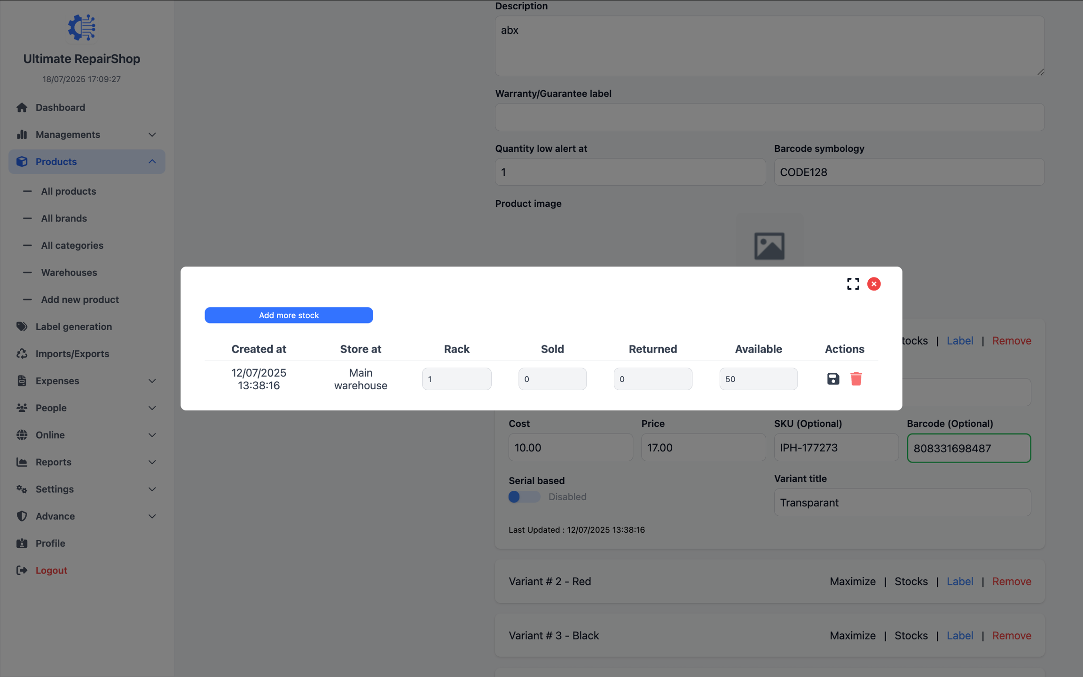
Task: Click the Label link for Variant # 2 - Red
Action: pos(959,582)
